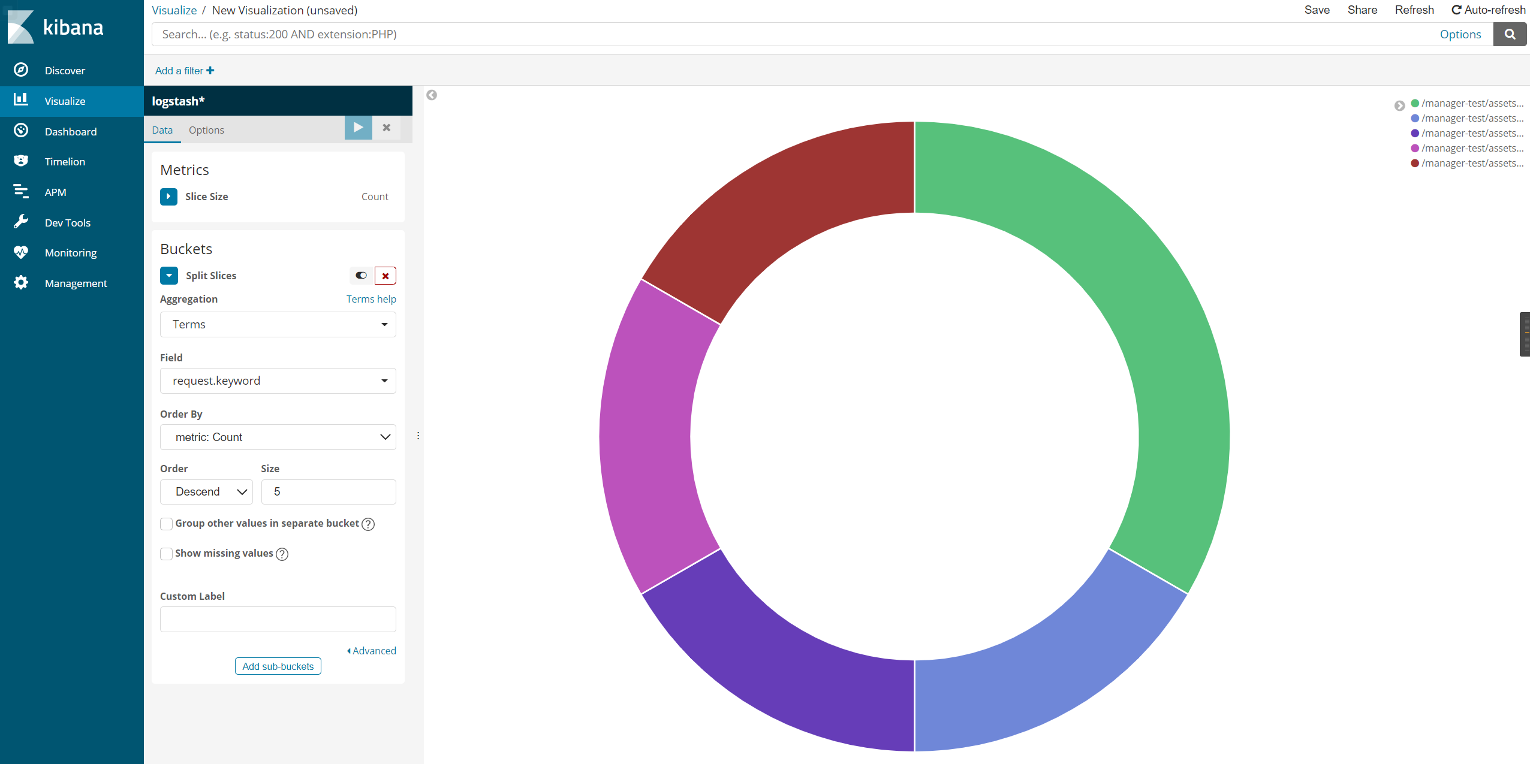This screenshot has width=1530, height=764.
Task: Check Group other values in separate bucket
Action: [x=167, y=524]
